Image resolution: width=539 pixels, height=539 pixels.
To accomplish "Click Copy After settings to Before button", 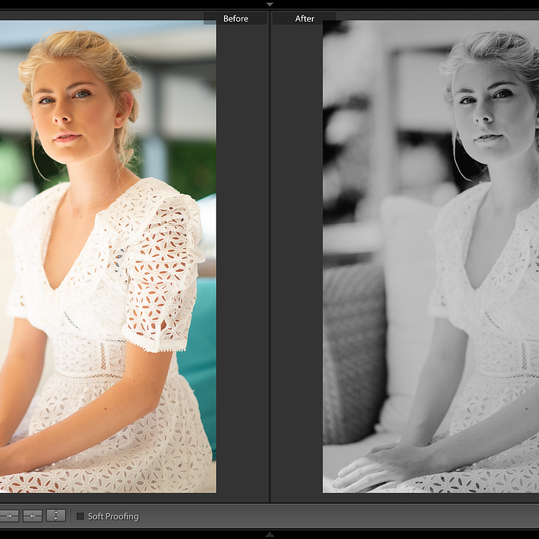I will [32, 515].
